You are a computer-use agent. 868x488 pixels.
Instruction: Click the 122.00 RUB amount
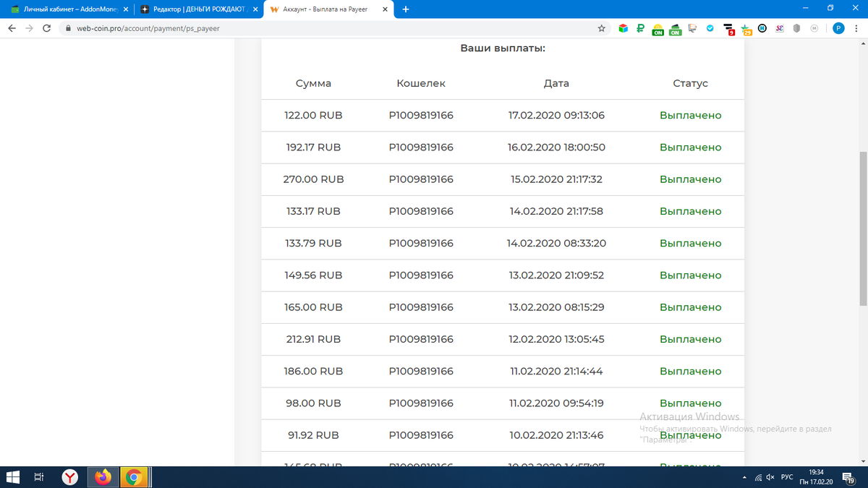[313, 115]
